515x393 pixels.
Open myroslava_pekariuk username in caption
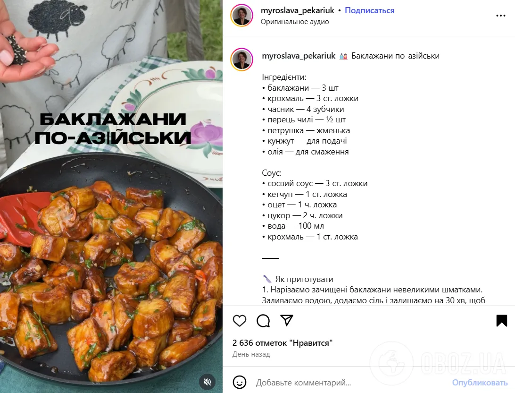tap(299, 56)
